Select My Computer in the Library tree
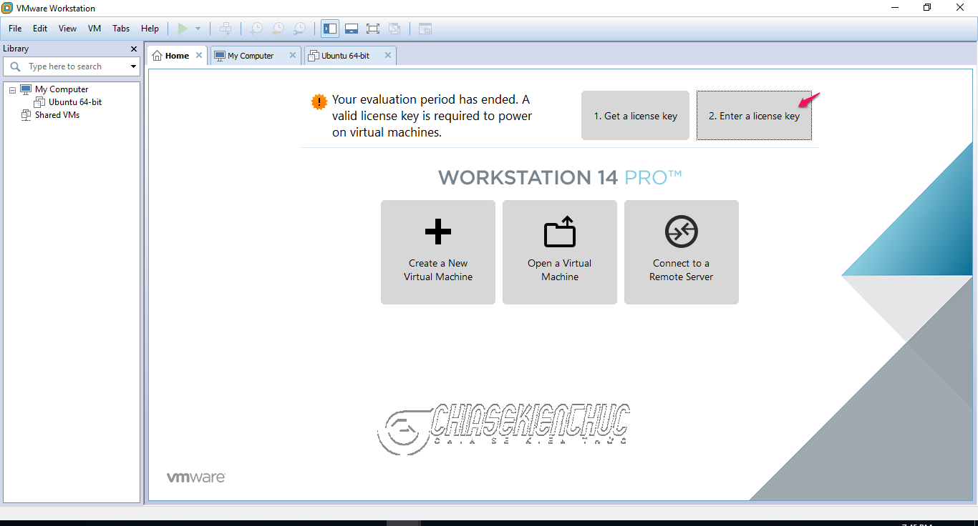 [x=62, y=89]
